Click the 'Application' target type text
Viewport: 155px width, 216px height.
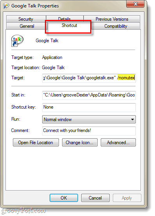52,57
